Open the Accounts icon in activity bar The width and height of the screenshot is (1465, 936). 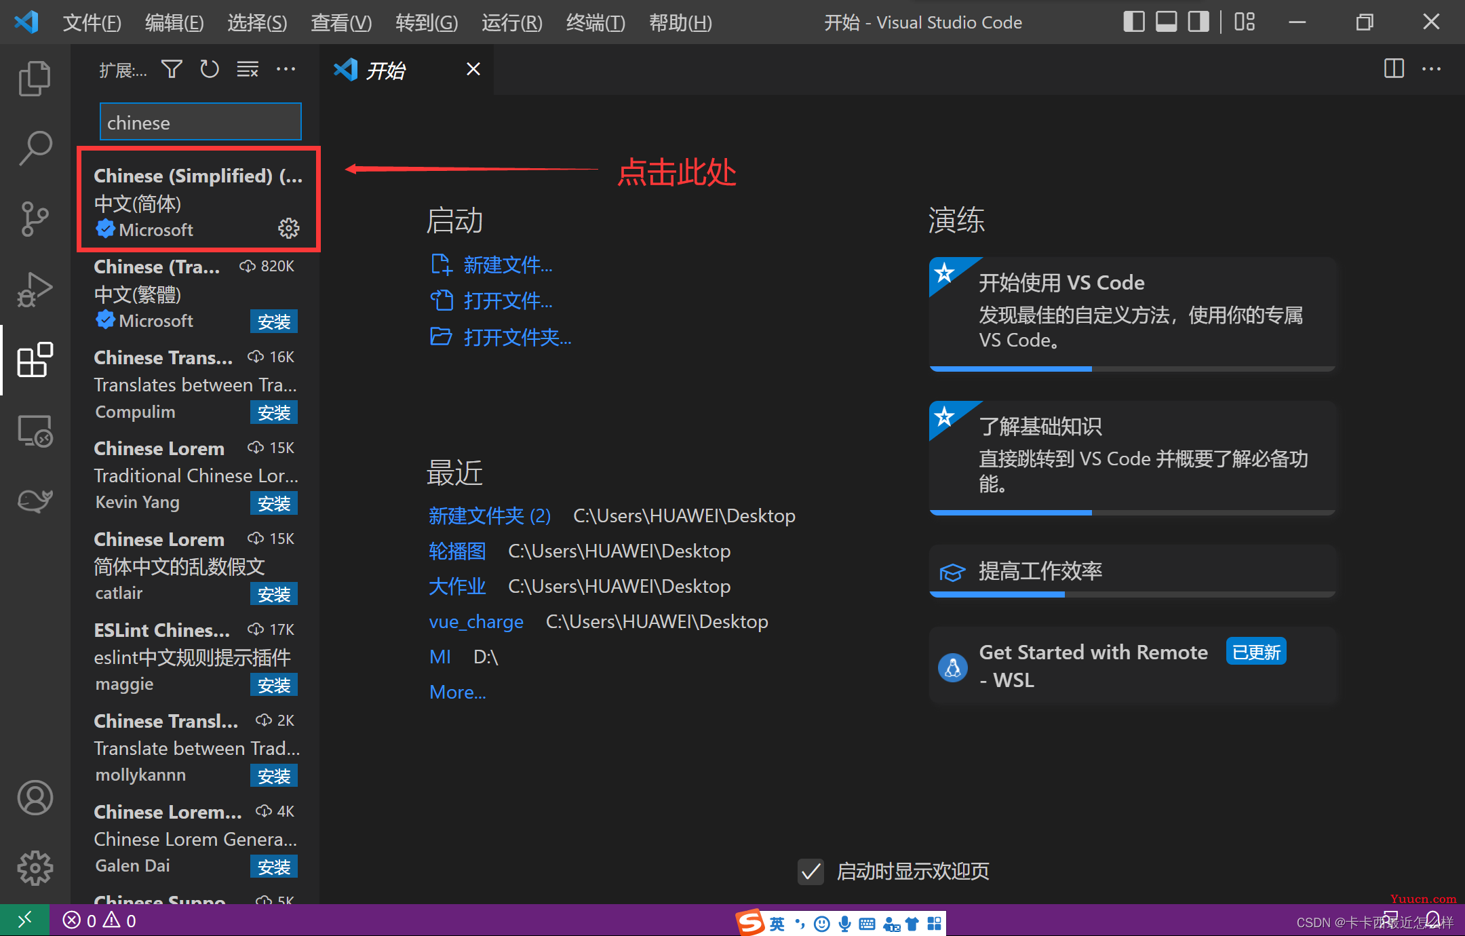pyautogui.click(x=35, y=798)
